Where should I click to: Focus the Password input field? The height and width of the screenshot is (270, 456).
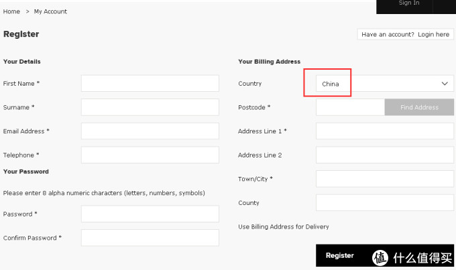[150, 214]
